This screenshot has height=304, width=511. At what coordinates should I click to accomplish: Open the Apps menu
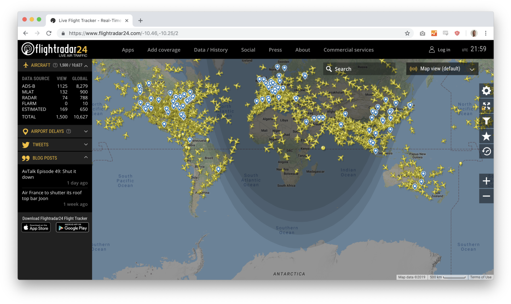[x=128, y=50]
